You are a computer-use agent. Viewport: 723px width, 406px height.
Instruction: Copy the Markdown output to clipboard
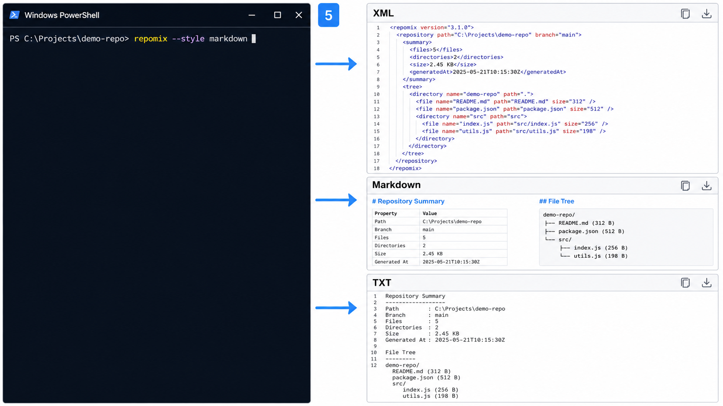point(685,186)
